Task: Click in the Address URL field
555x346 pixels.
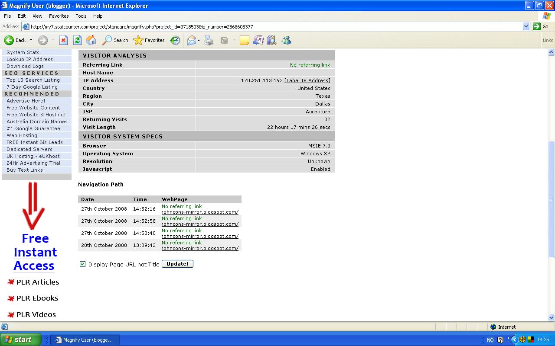Action: 276,26
